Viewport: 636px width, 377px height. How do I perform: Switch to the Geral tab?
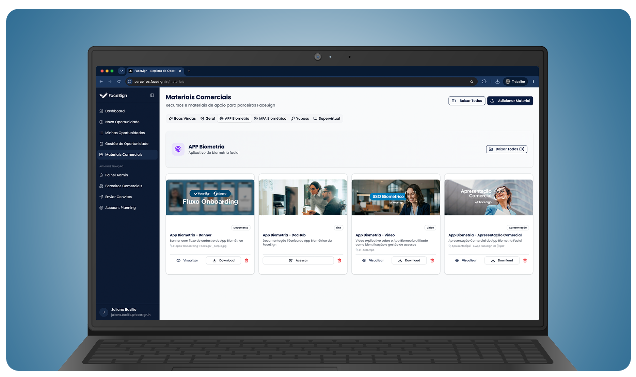[x=208, y=119]
